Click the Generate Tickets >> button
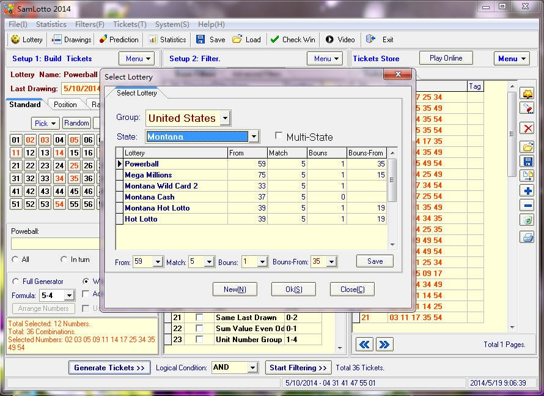 point(109,367)
